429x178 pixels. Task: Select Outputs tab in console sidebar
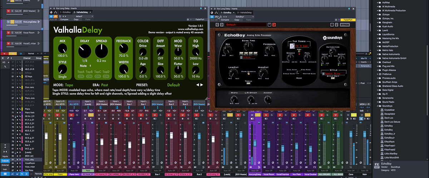pyautogui.click(x=5, y=161)
